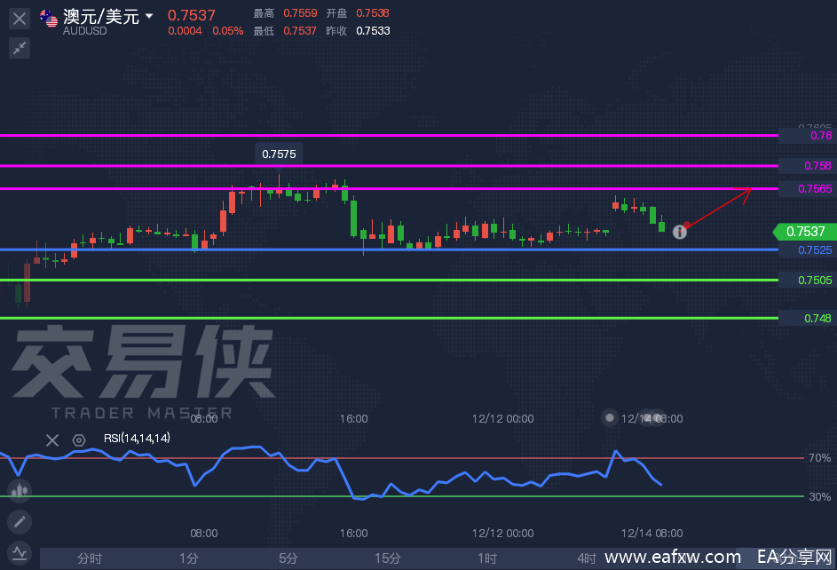Click the RSI(14,14,14) indicator label
Screen dimensions: 837x570
tap(137, 439)
